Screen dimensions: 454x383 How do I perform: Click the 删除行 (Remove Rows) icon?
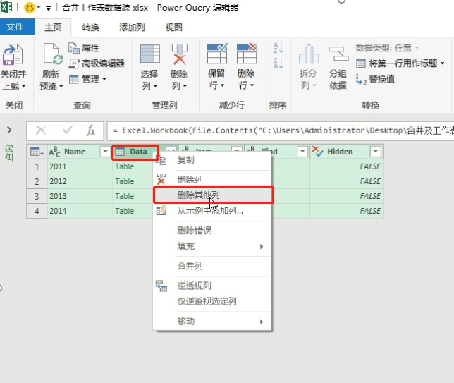(x=247, y=54)
